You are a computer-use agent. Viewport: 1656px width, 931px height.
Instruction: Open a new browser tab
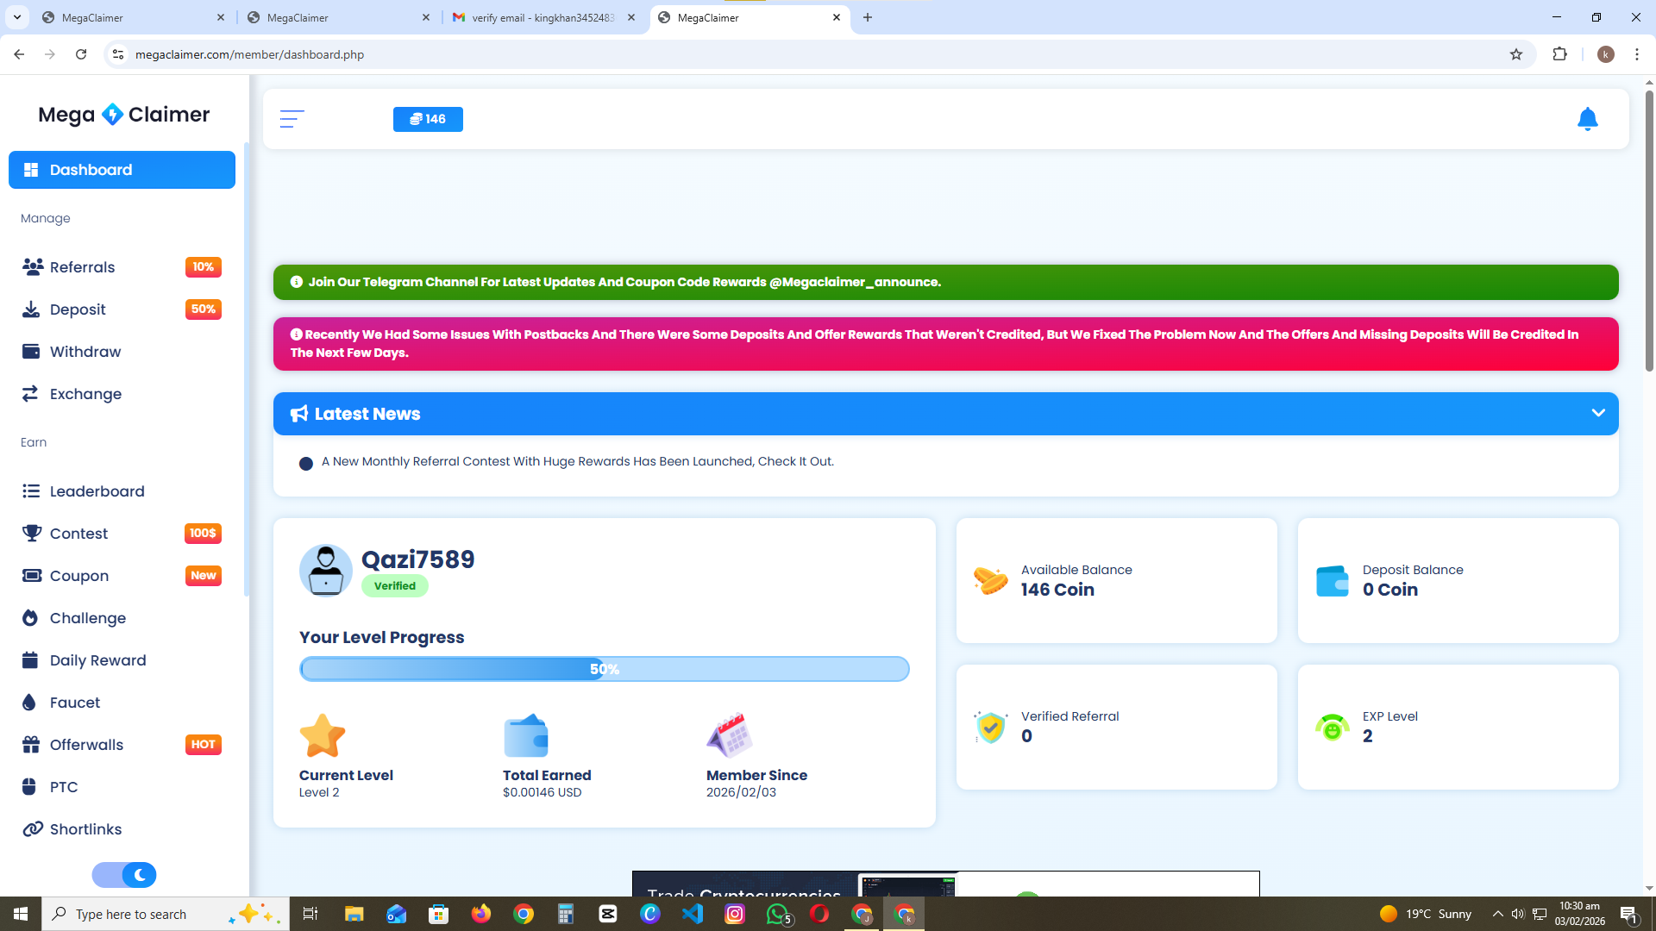point(868,17)
